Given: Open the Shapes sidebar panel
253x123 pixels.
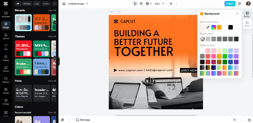Looking at the screenshot, I should click(6, 58).
